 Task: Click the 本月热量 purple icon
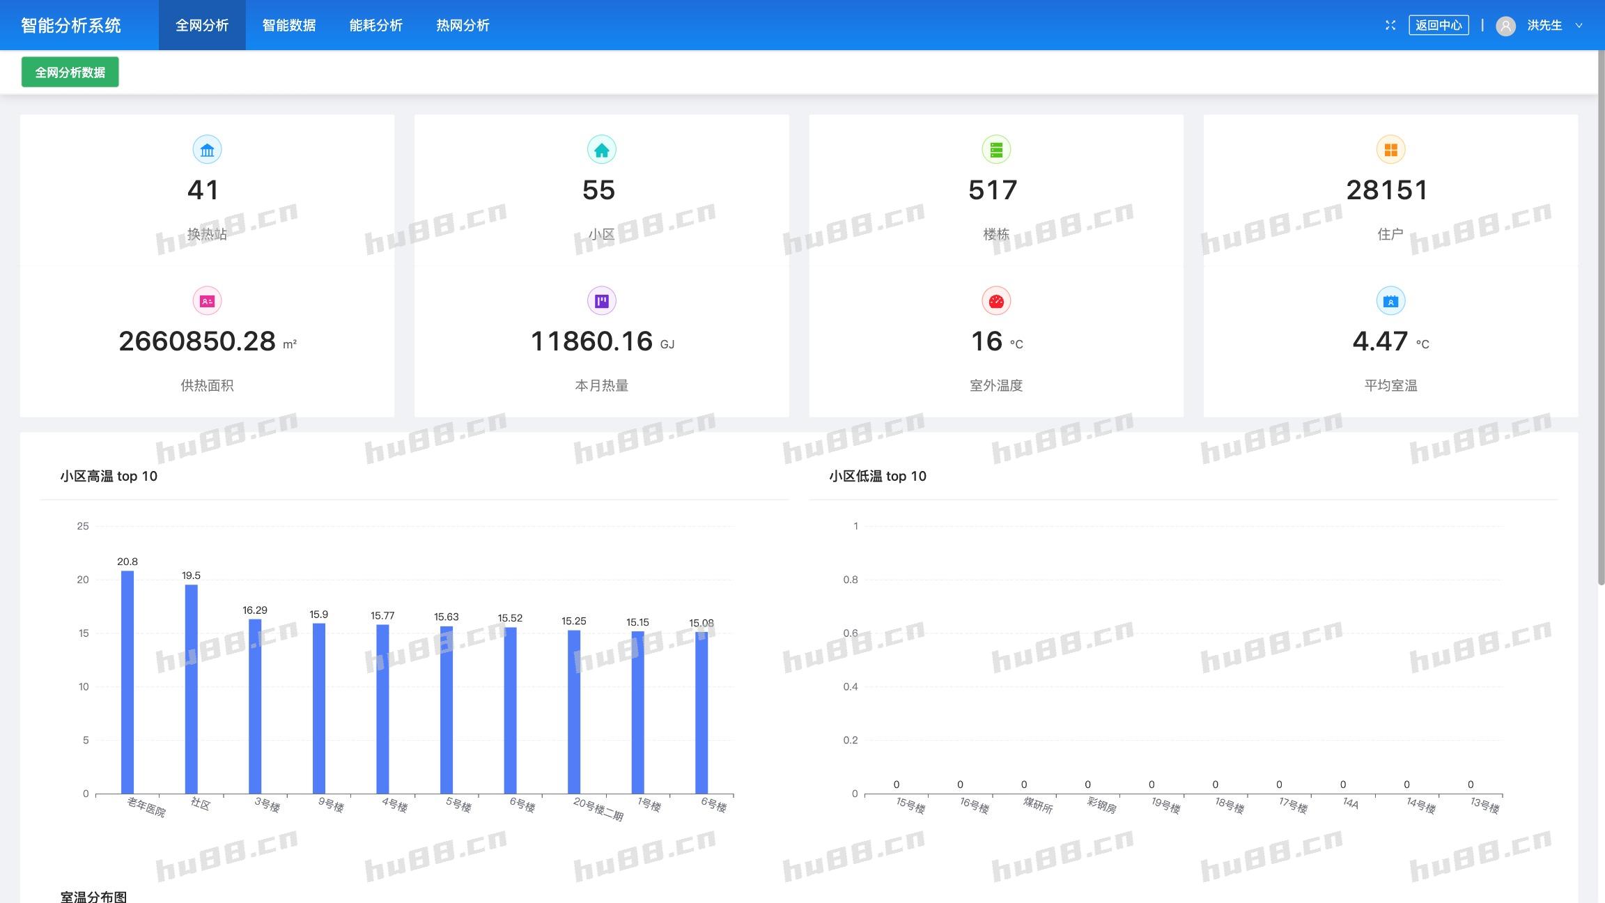[x=601, y=301]
